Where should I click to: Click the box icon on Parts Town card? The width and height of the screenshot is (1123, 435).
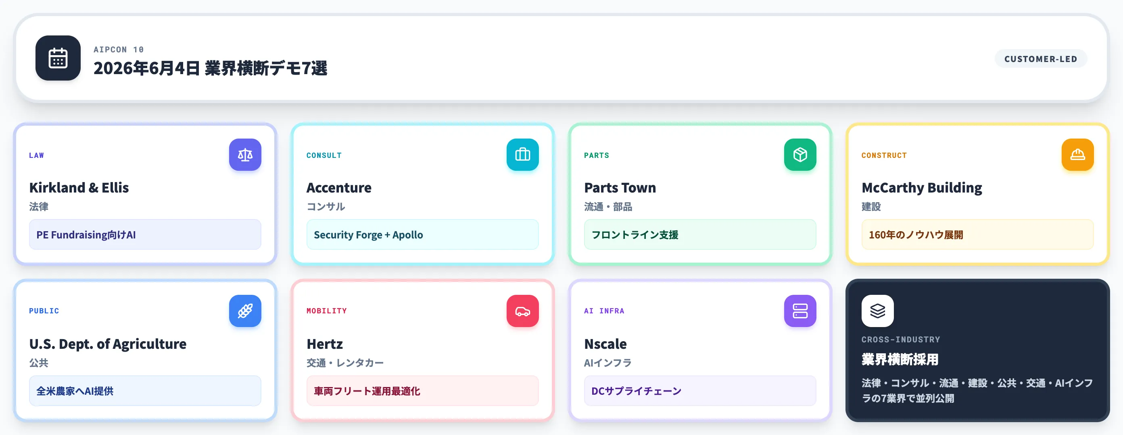[800, 155]
